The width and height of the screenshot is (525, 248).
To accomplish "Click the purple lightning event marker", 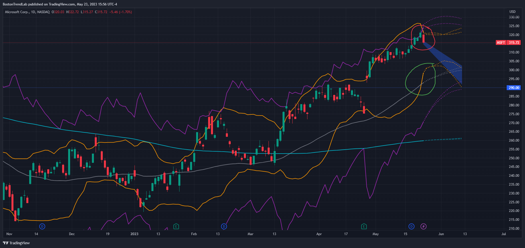I will pyautogui.click(x=423, y=227).
